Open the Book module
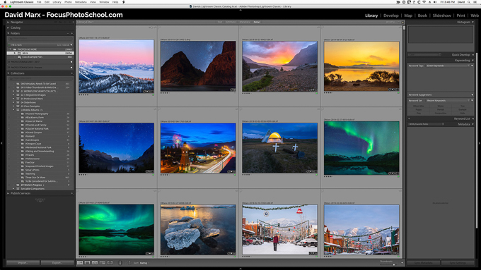This screenshot has width=481, height=270. pyautogui.click(x=422, y=16)
